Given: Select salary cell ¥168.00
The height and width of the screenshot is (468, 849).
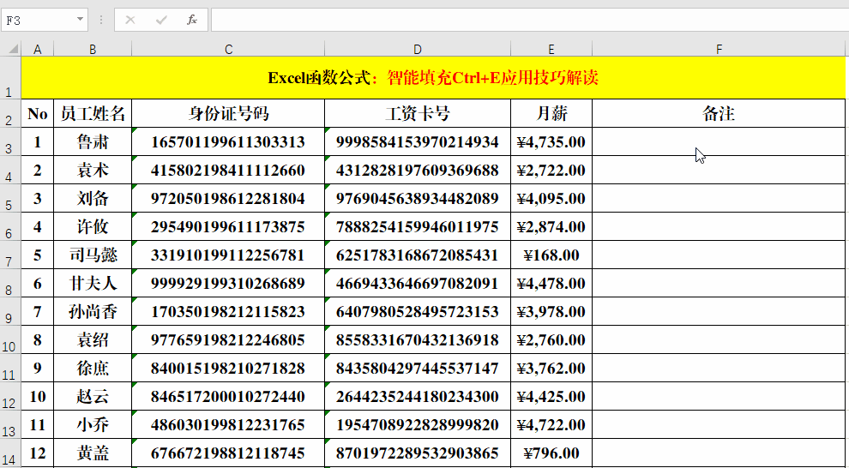Looking at the screenshot, I should click(x=551, y=255).
